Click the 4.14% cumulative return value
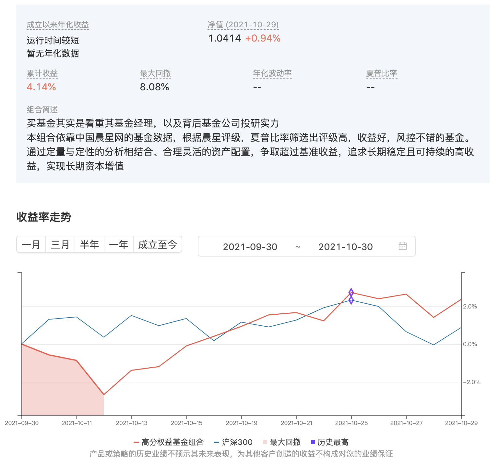Image resolution: width=500 pixels, height=465 pixels. click(x=41, y=87)
